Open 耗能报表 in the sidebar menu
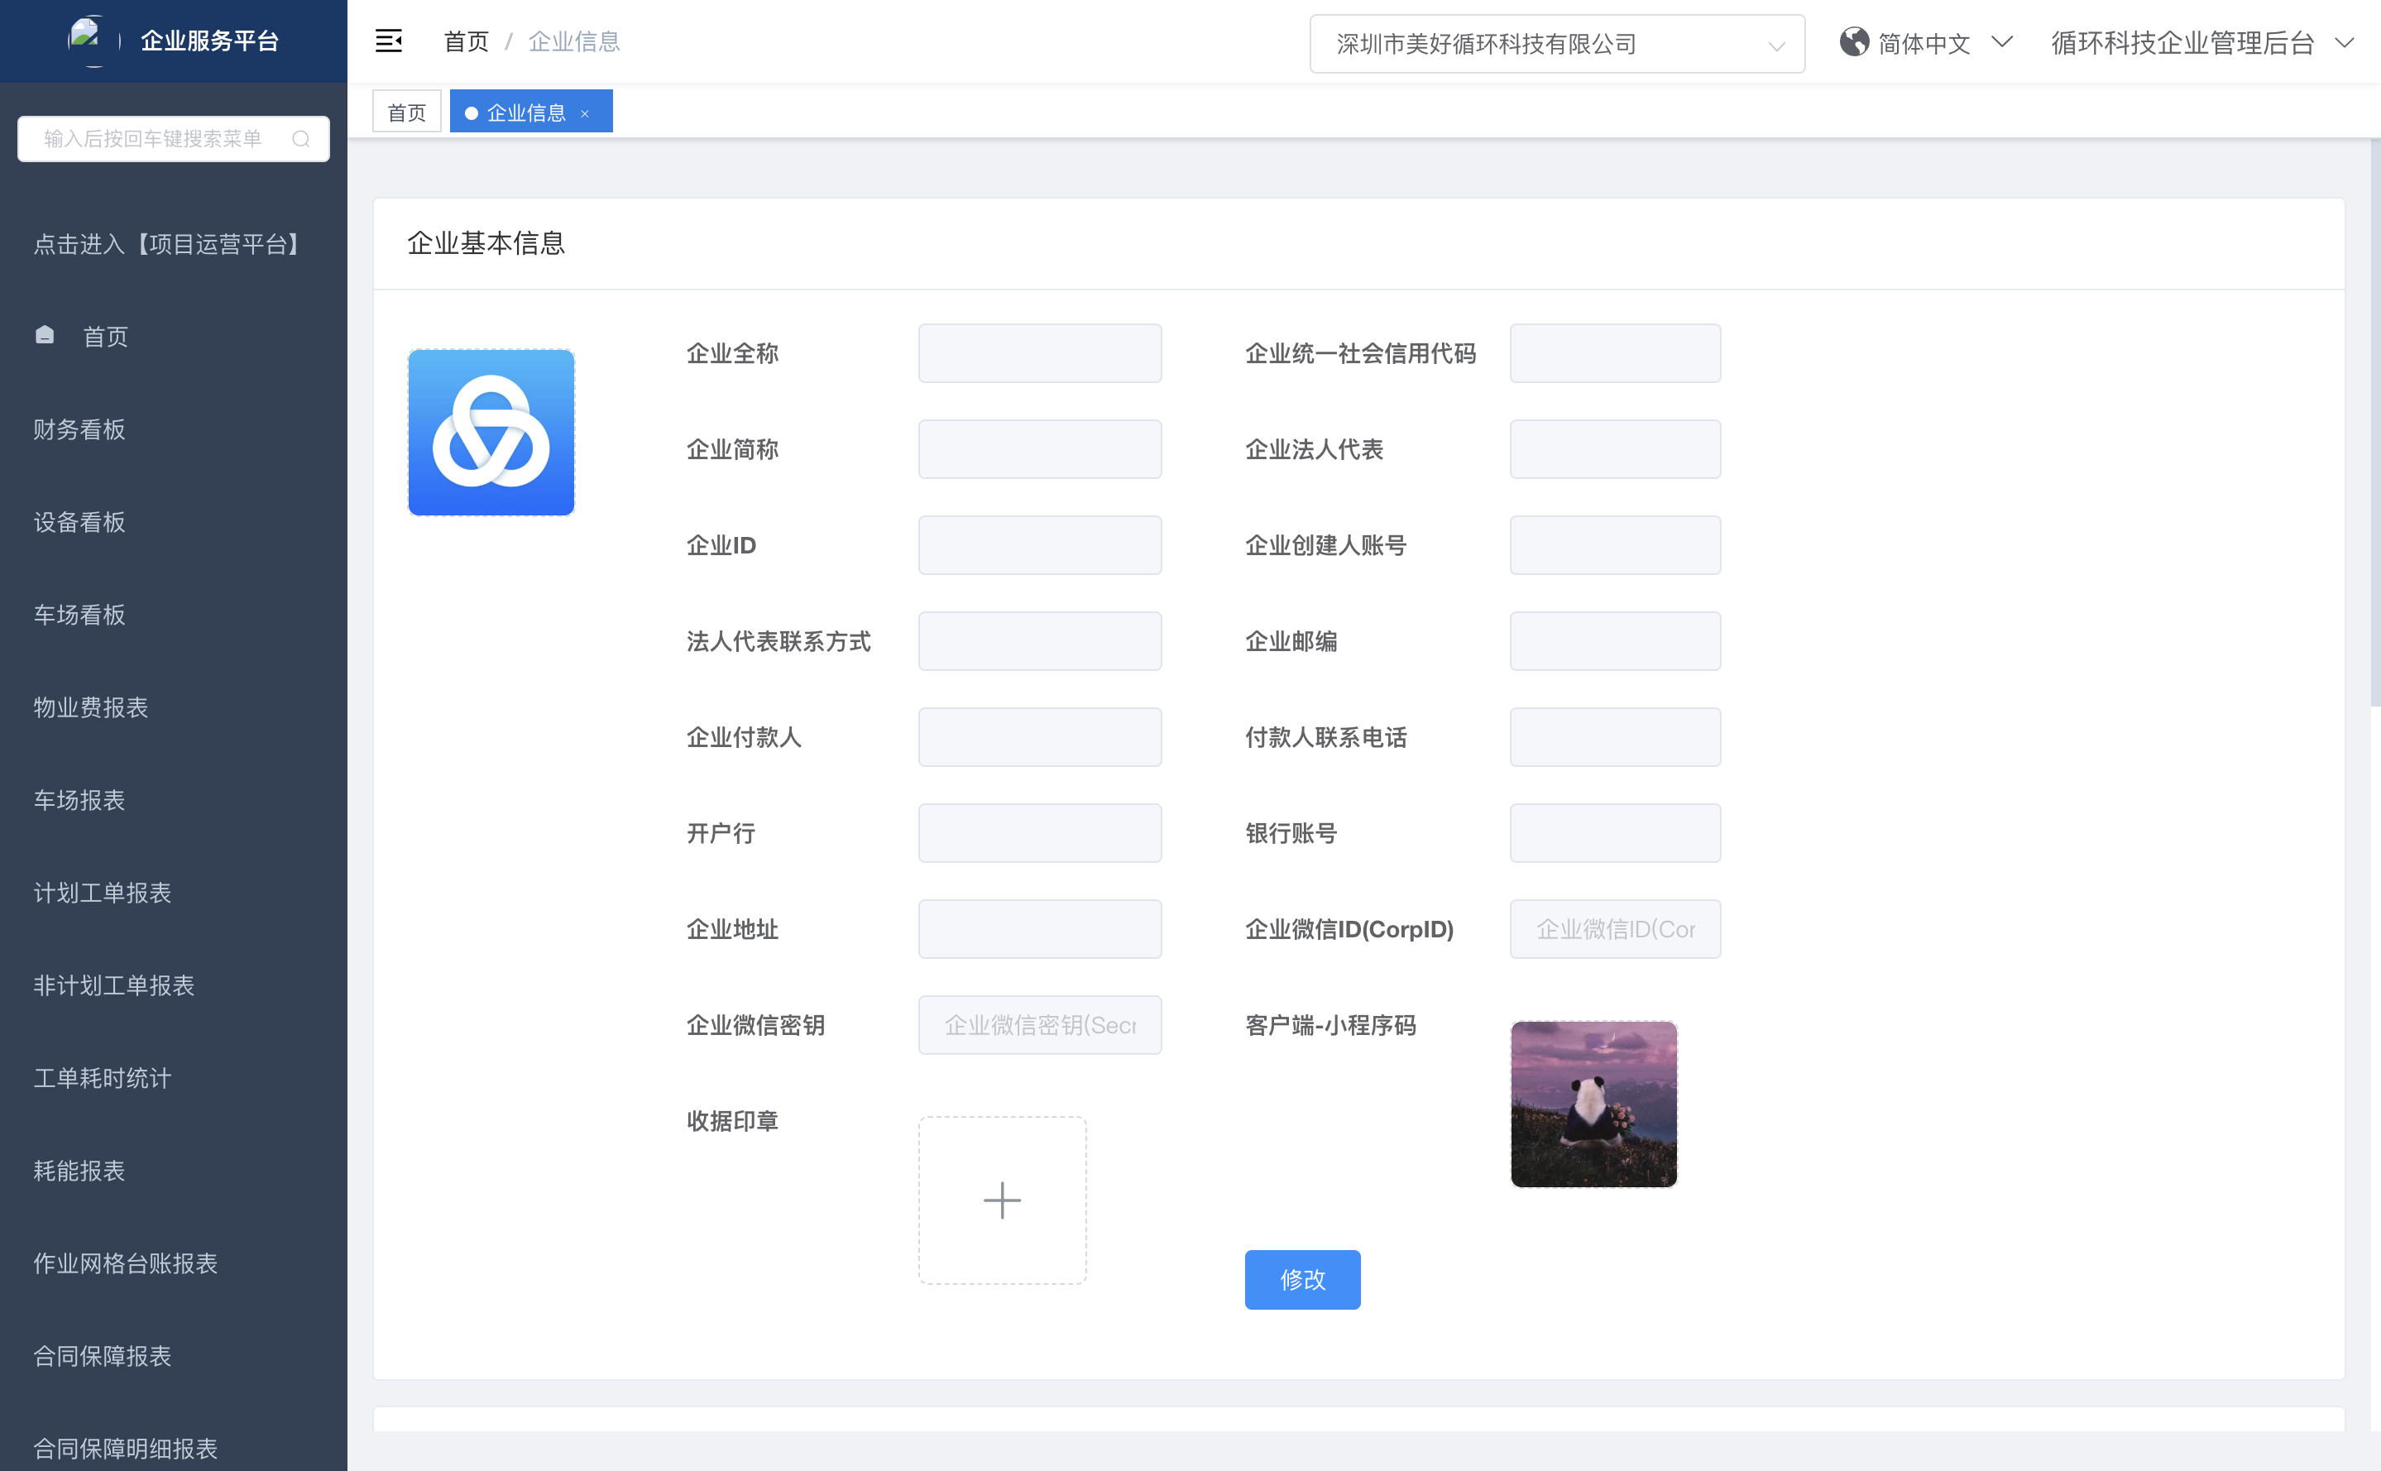The image size is (2381, 1471). 79,1171
